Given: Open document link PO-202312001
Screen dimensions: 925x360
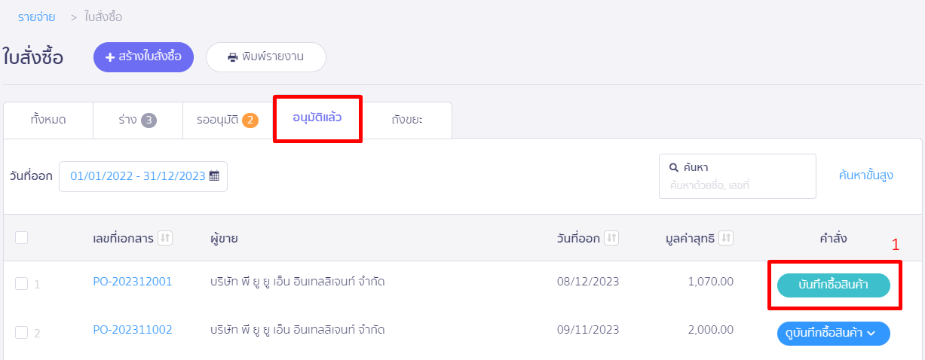Looking at the screenshot, I should coord(133,282).
